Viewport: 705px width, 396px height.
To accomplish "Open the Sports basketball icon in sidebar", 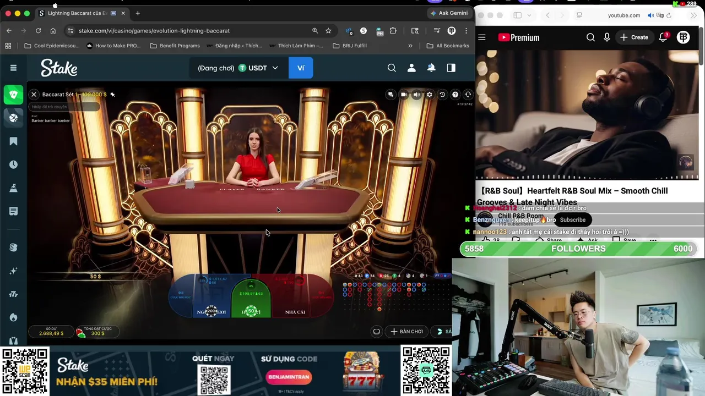I will point(13,117).
